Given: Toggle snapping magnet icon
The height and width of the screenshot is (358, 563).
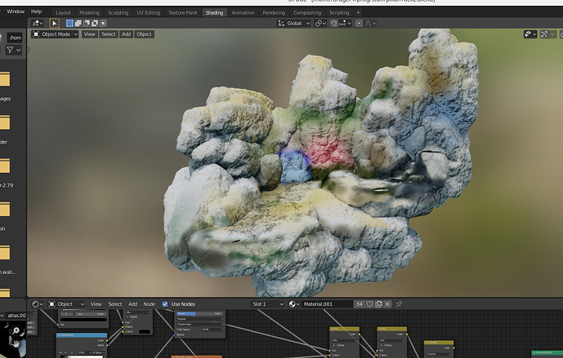Looking at the screenshot, I should point(334,24).
